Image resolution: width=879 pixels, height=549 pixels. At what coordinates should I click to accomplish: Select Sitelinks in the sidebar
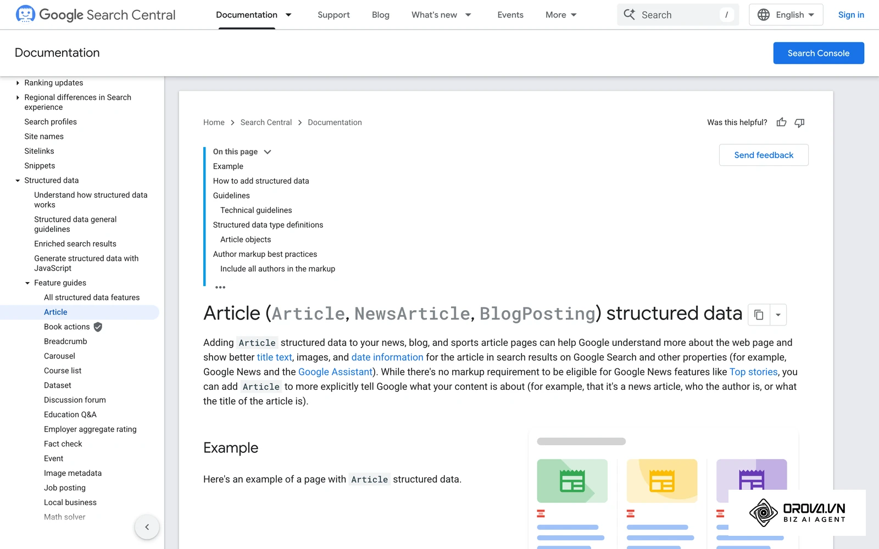click(x=39, y=151)
